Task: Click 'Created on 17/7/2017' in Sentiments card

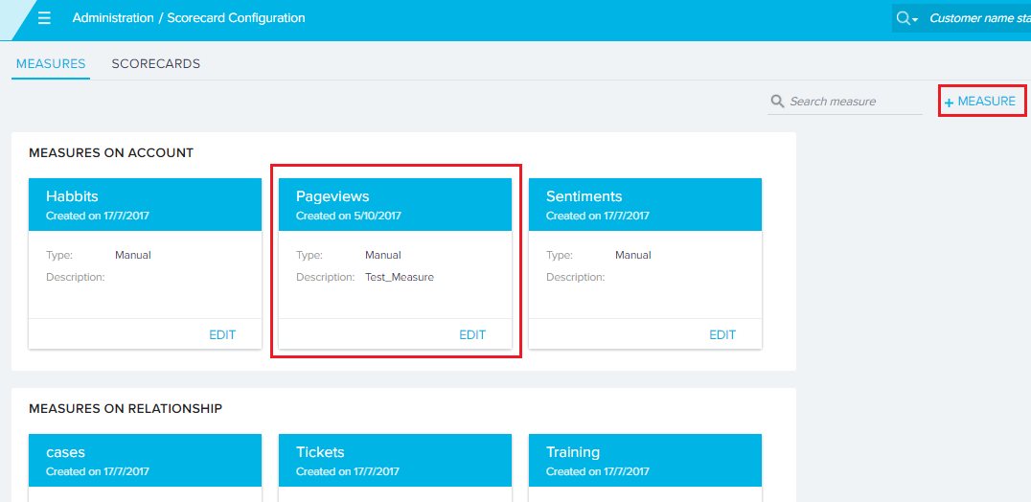Action: pyautogui.click(x=598, y=216)
